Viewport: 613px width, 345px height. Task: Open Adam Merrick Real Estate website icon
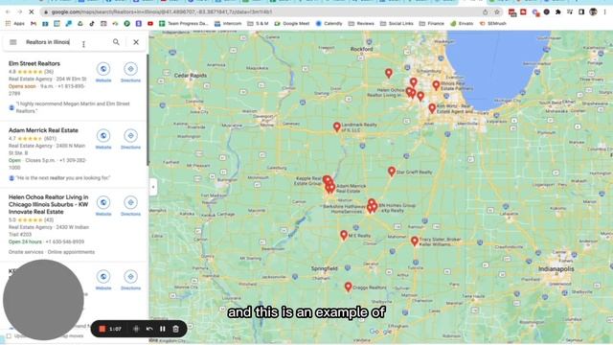(x=103, y=136)
